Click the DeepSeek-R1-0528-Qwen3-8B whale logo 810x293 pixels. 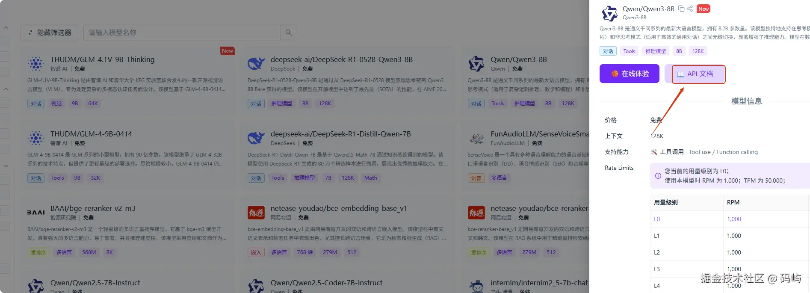pyautogui.click(x=256, y=64)
